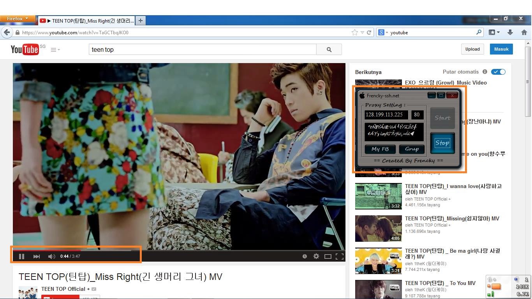
Task: Click the Stop button in proxy tool
Action: tap(442, 143)
